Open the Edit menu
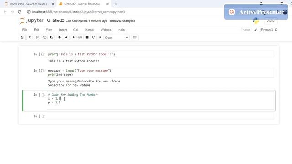The width and height of the screenshot is (292, 164). tap(36, 30)
